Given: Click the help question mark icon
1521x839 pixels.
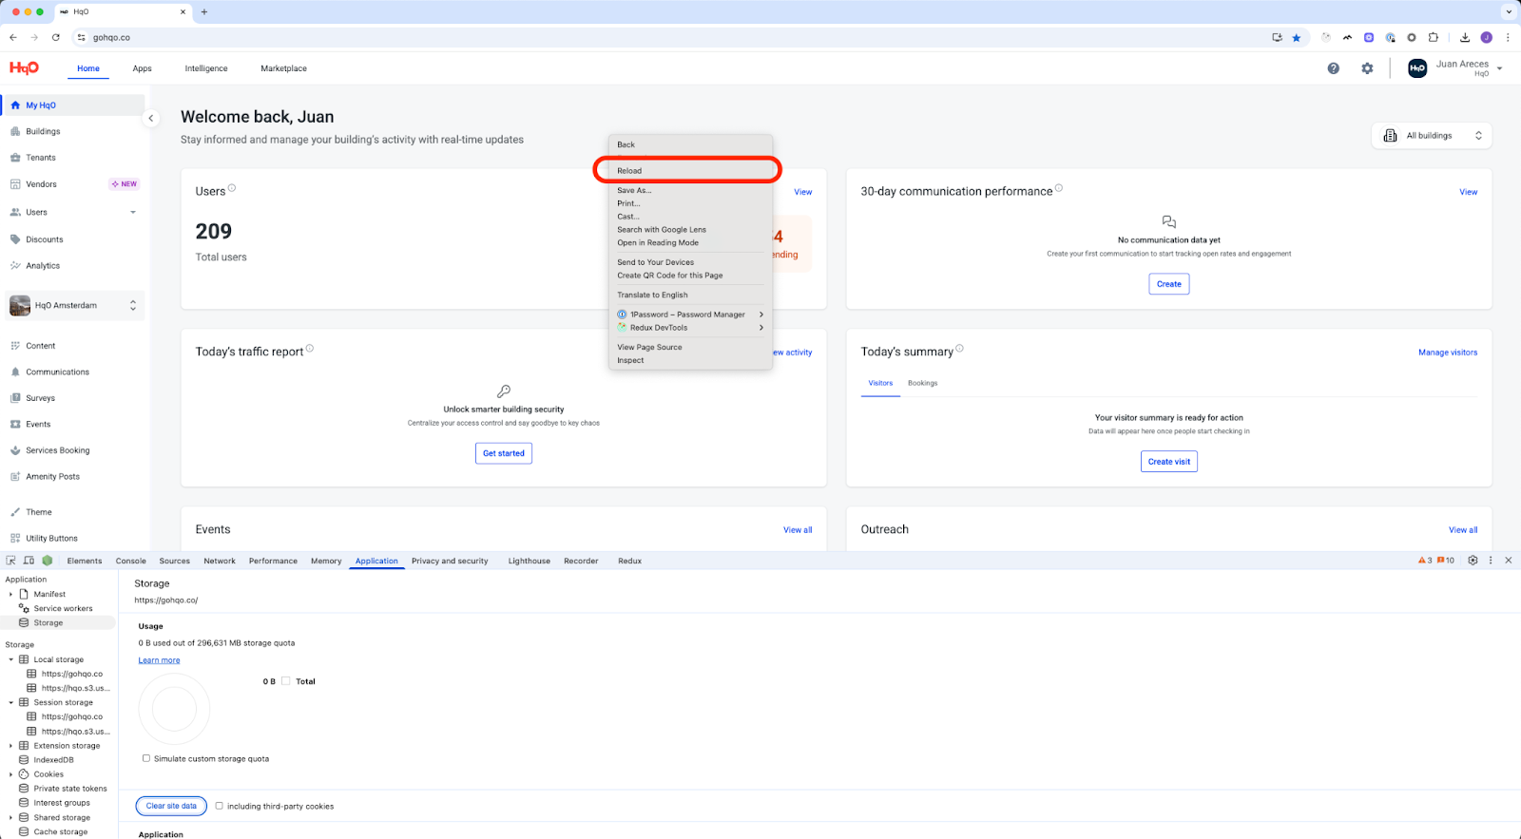Looking at the screenshot, I should coord(1333,68).
